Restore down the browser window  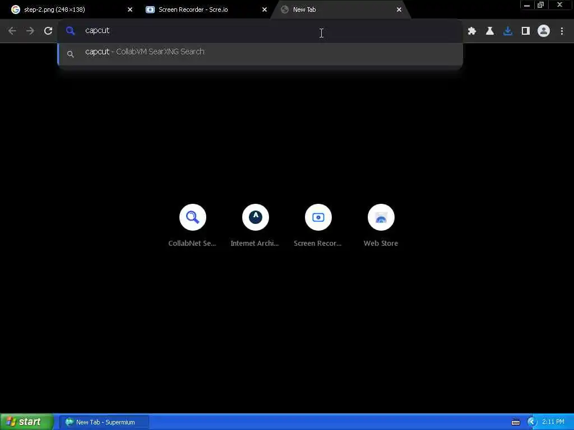[541, 5]
